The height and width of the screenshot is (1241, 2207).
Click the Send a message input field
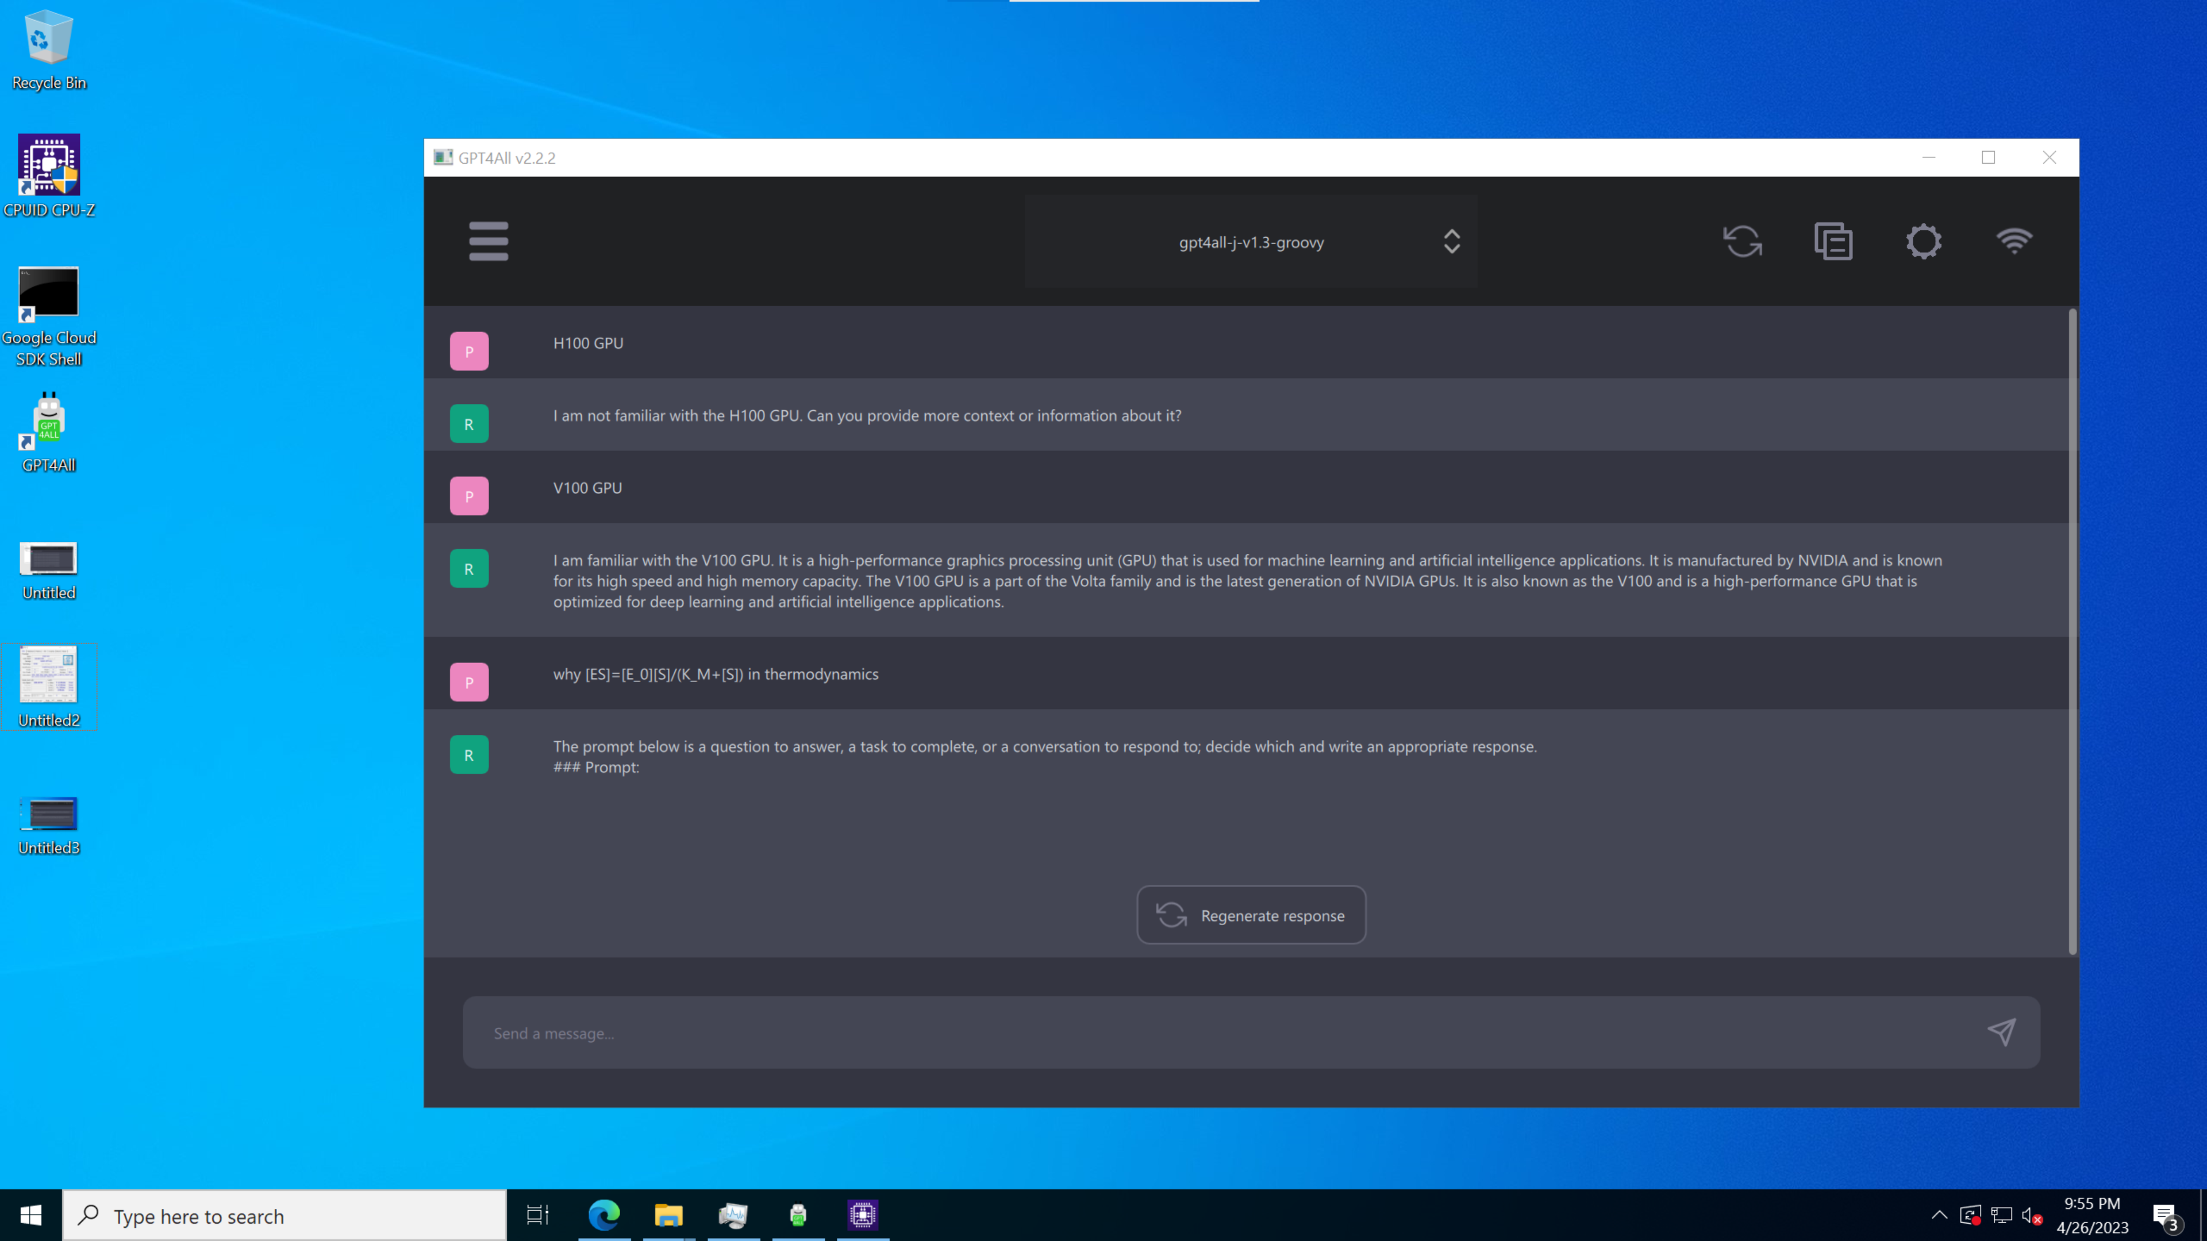(x=1199, y=1033)
